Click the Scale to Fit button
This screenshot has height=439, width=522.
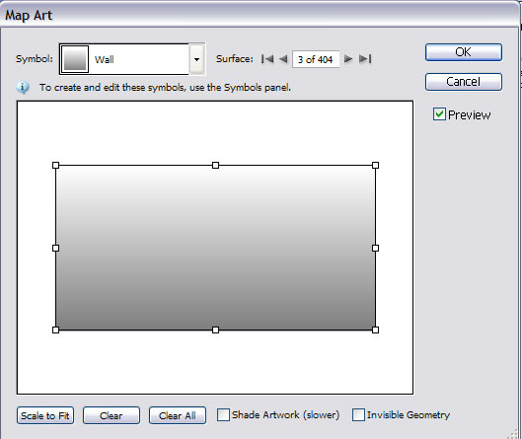click(45, 415)
